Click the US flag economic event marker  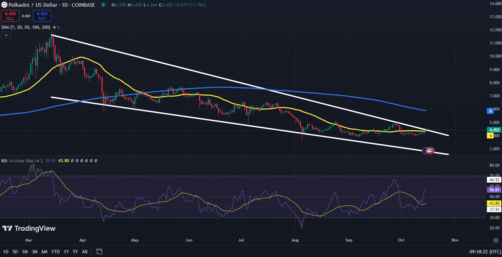click(429, 151)
